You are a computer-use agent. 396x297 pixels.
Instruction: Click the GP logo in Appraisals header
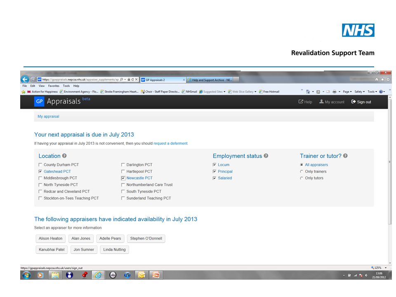(39, 101)
